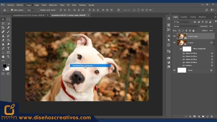Select the Zoom tool
The width and height of the screenshot is (217, 122).
point(8,57)
